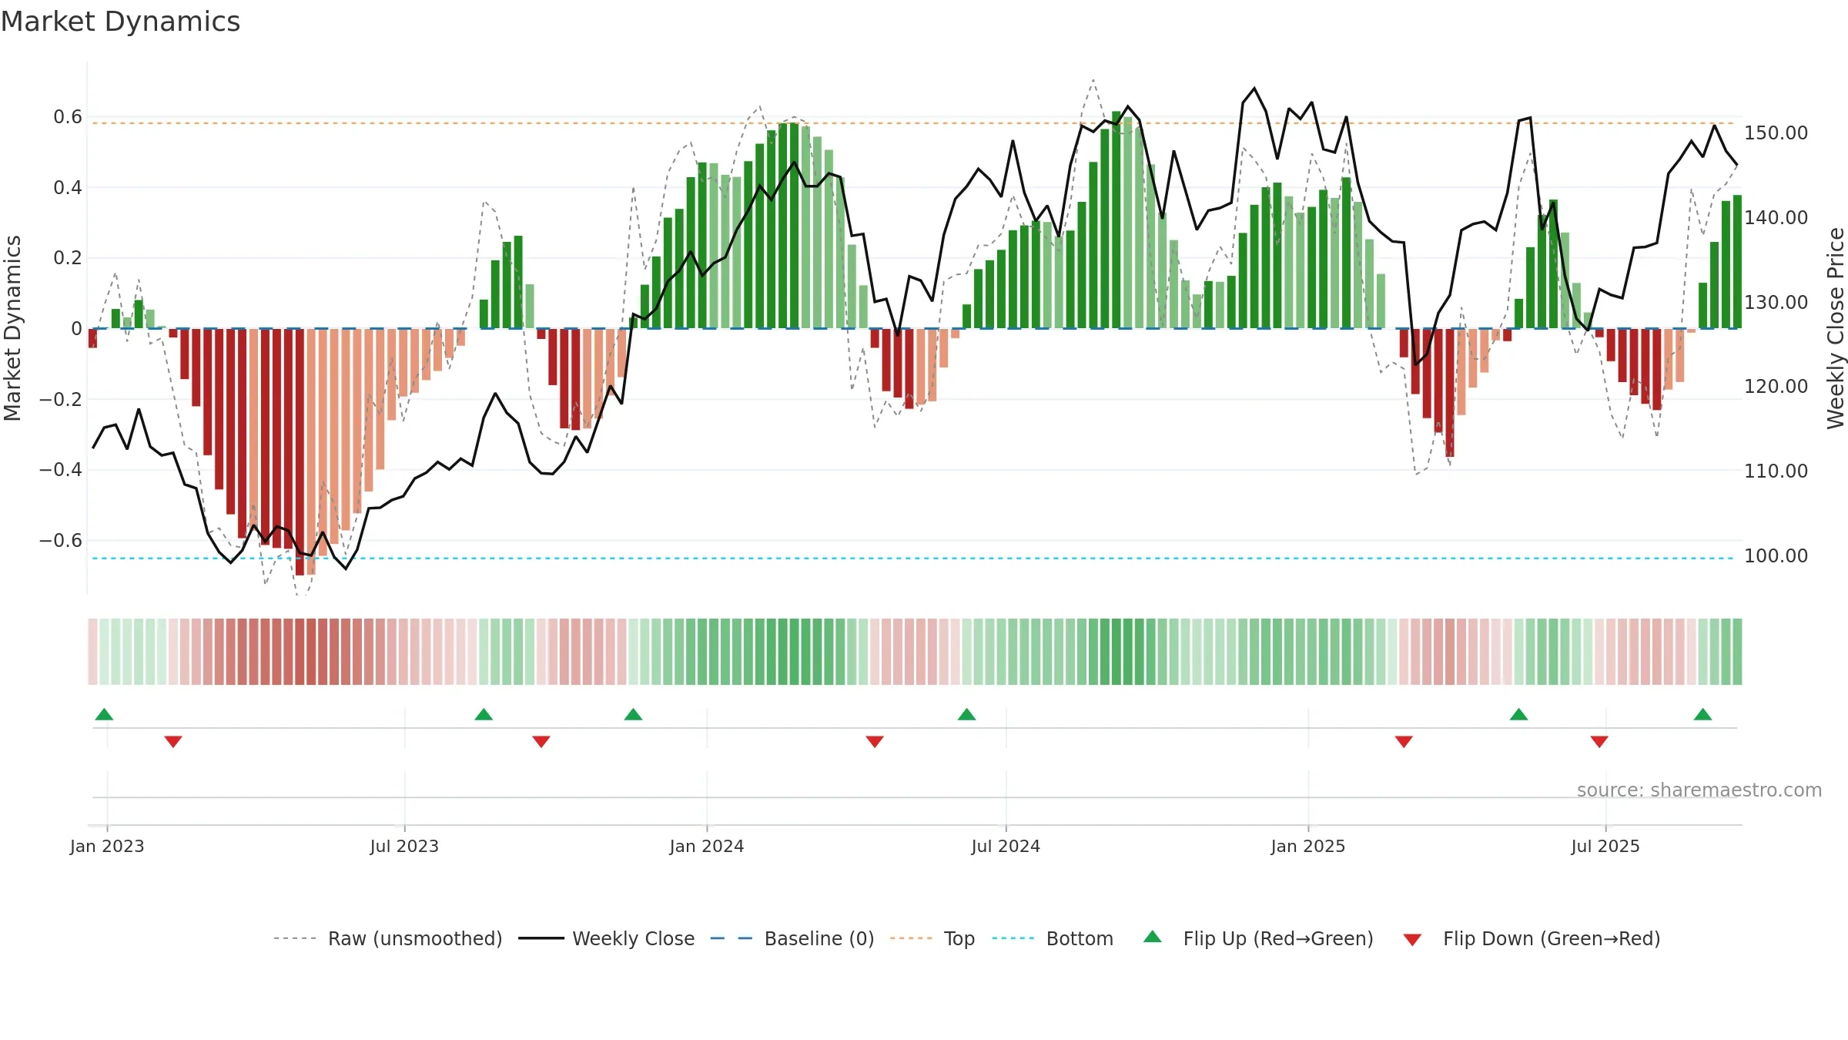The width and height of the screenshot is (1848, 1040).
Task: Click the source: sharemaestro.com text
Action: (1699, 790)
